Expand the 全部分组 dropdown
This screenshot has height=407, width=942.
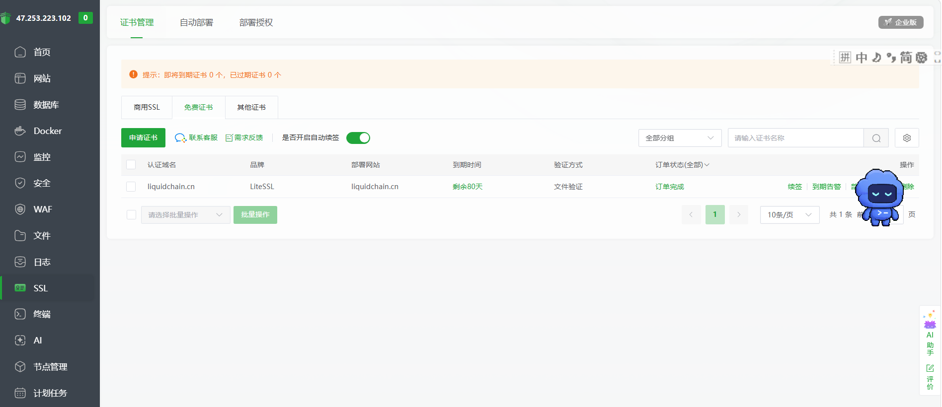680,138
